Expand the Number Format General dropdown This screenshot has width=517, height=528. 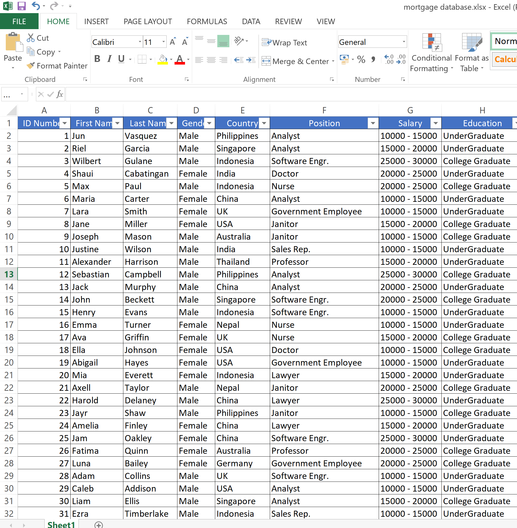point(404,42)
